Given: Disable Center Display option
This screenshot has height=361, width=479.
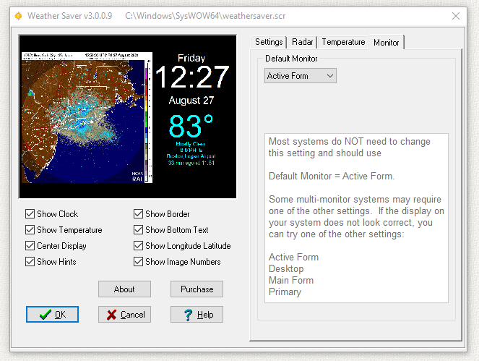Looking at the screenshot, I should click(30, 246).
